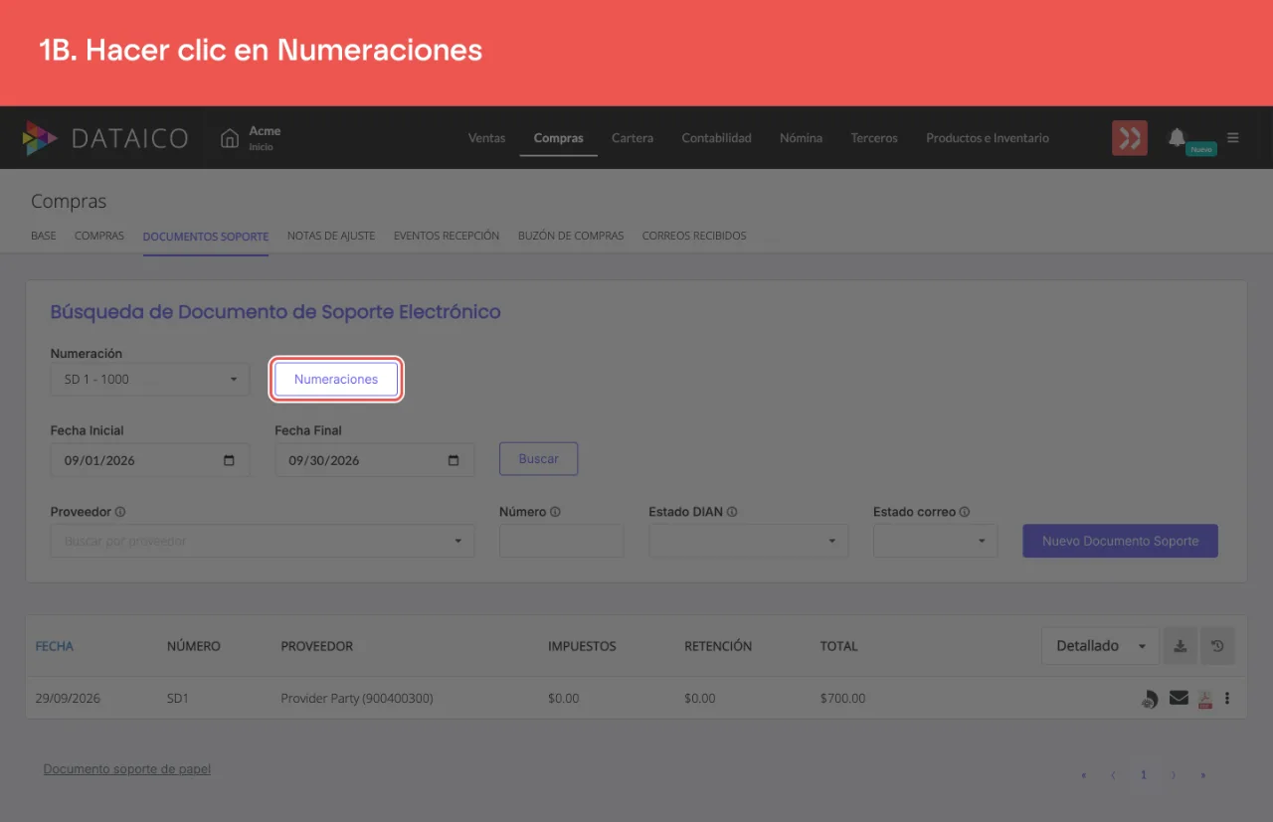Image resolution: width=1273 pixels, height=822 pixels.
Task: Switch to CORREOS RECIBIDOS tab
Action: [x=694, y=237]
